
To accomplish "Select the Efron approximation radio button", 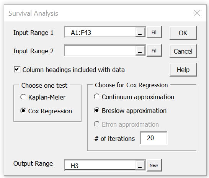I will click(x=97, y=124).
